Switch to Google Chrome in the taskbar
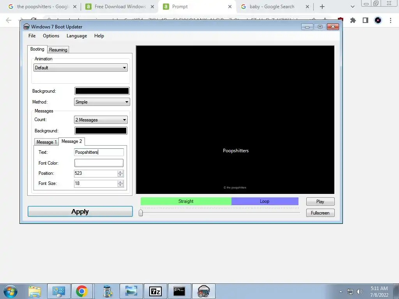The height and width of the screenshot is (299, 399). click(82, 291)
